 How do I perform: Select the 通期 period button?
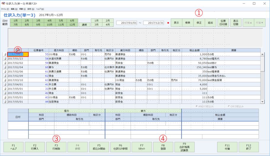point(84,25)
